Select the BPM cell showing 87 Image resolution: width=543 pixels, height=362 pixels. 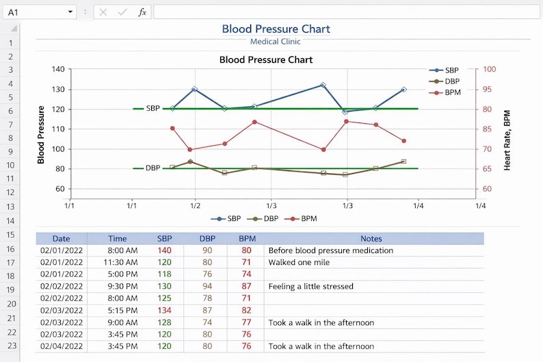[247, 287]
